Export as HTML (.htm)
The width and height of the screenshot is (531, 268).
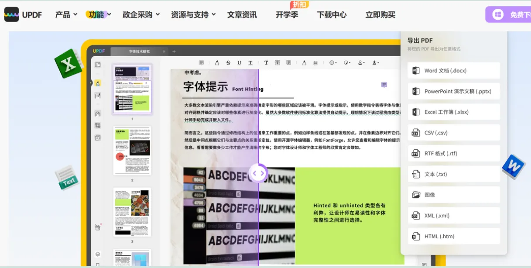pyautogui.click(x=454, y=236)
